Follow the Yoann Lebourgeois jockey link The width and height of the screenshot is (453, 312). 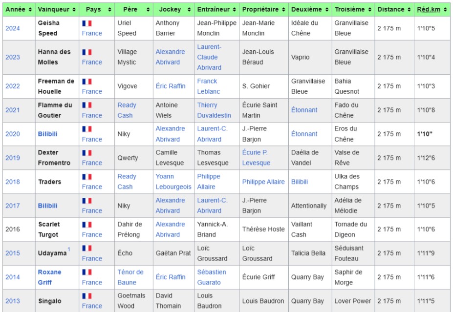pyautogui.click(x=173, y=182)
